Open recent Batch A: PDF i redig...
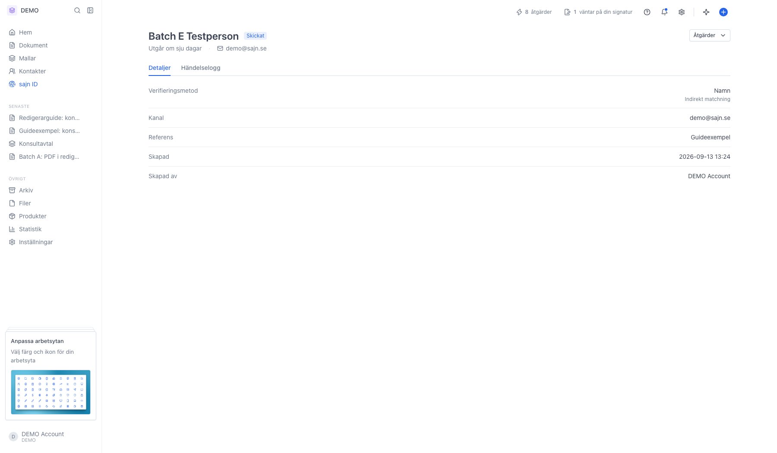The width and height of the screenshot is (777, 453). 51,157
